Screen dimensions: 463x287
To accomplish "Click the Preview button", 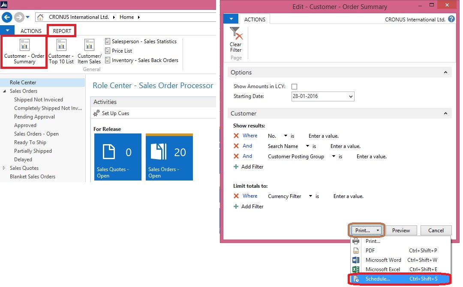I will pos(401,231).
